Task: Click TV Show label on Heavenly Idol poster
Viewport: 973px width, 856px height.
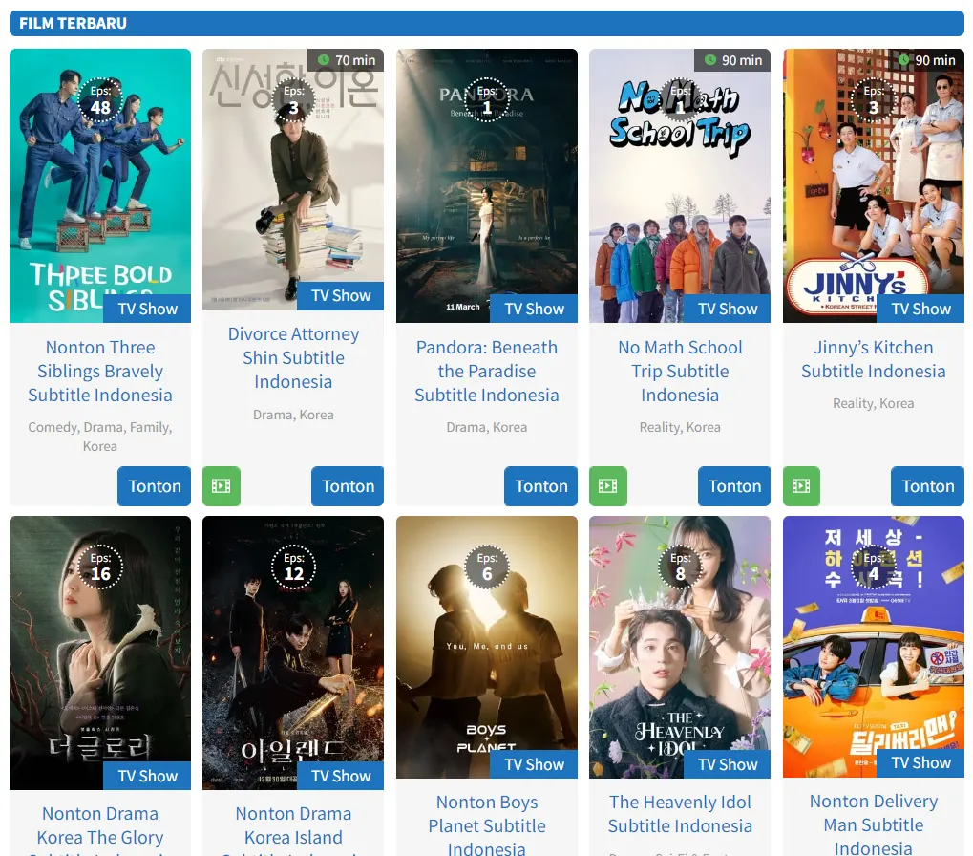Action: pyautogui.click(x=728, y=764)
